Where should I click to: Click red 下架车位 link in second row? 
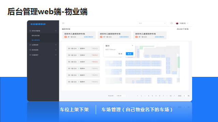tap(95, 55)
